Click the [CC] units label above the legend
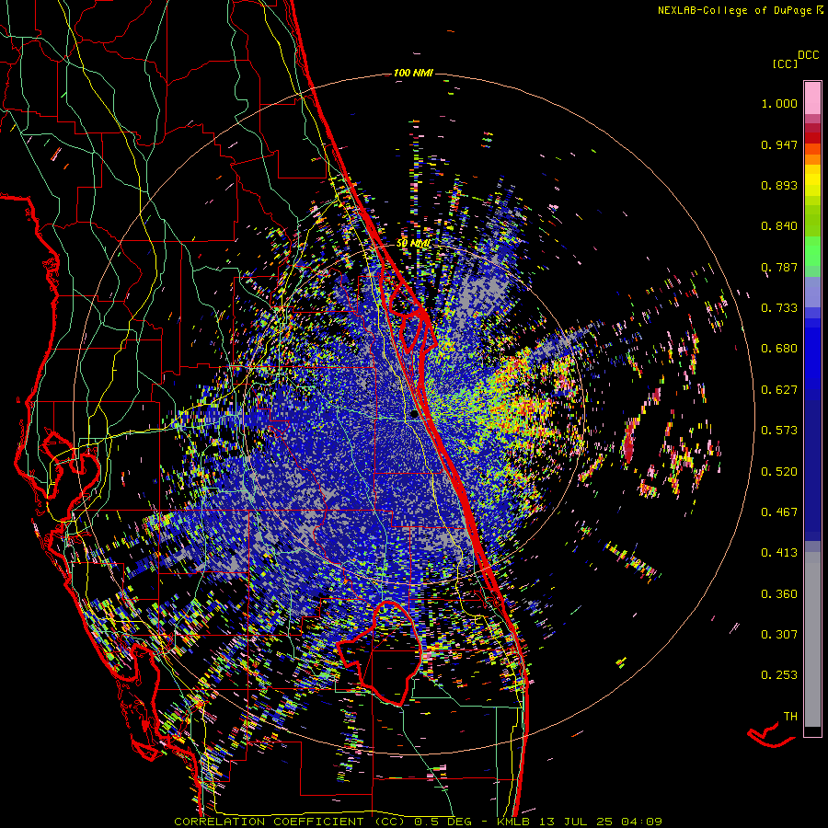Screen dimensions: 828x828 click(785, 63)
